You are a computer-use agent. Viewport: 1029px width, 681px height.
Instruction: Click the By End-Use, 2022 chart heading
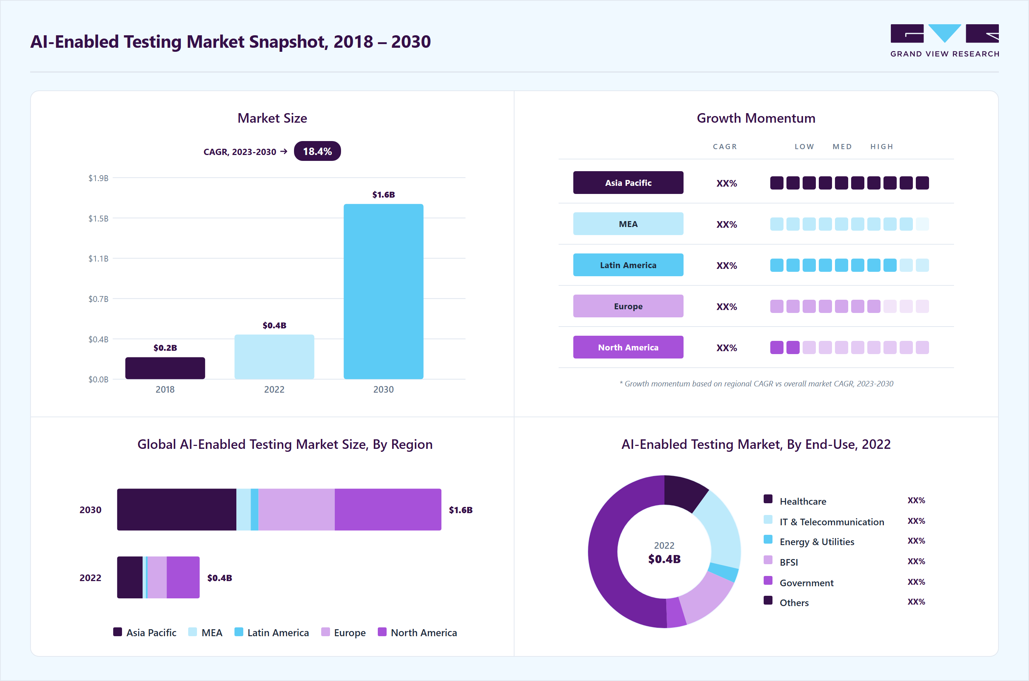(x=756, y=444)
